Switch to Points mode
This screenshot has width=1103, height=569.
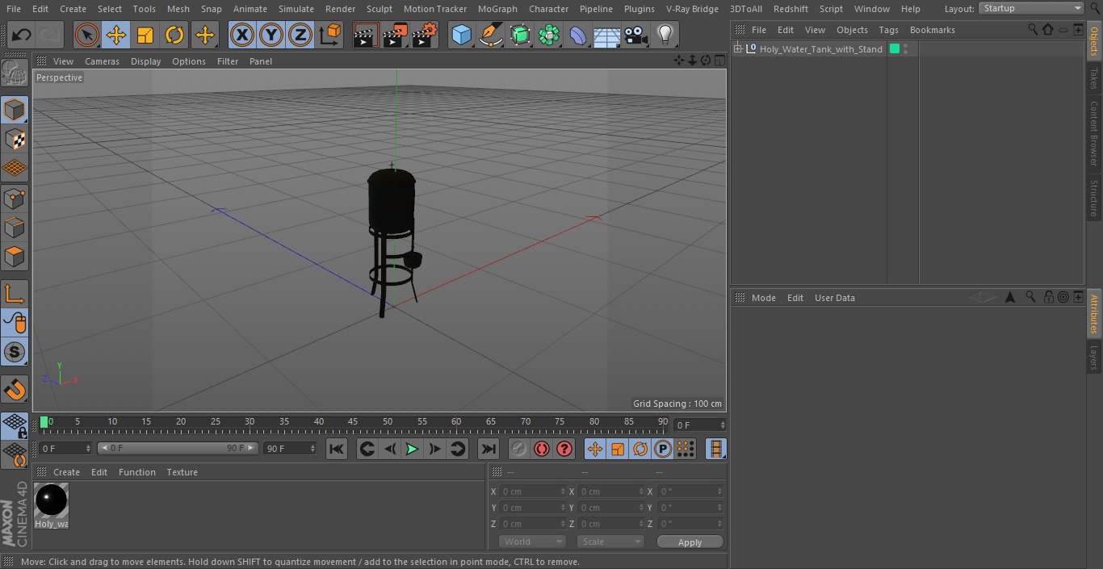point(15,198)
